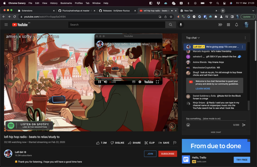257x167 pixels.
Task: Open the Profiles menu
Action: point(79,3)
